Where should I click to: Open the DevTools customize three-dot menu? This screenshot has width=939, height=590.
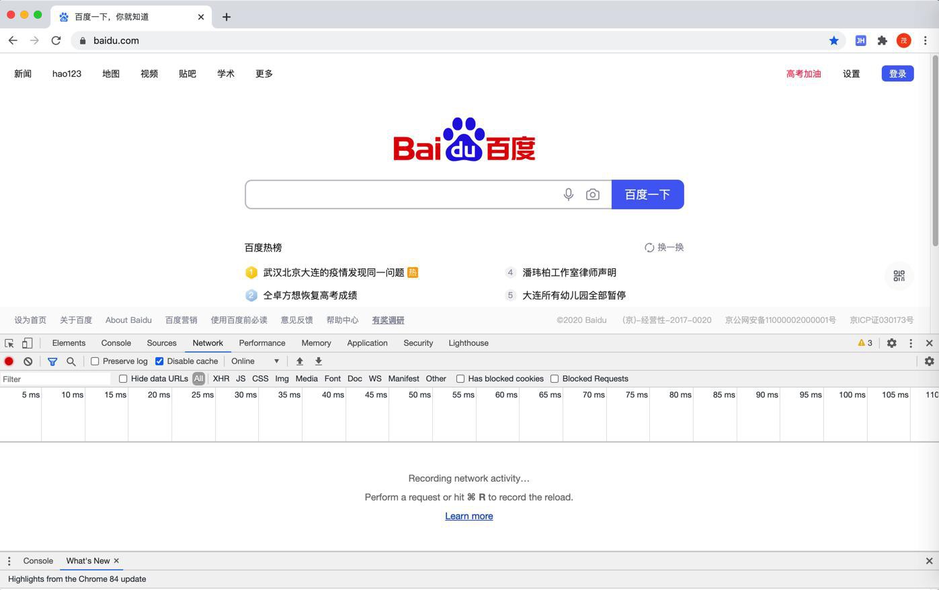coord(911,343)
